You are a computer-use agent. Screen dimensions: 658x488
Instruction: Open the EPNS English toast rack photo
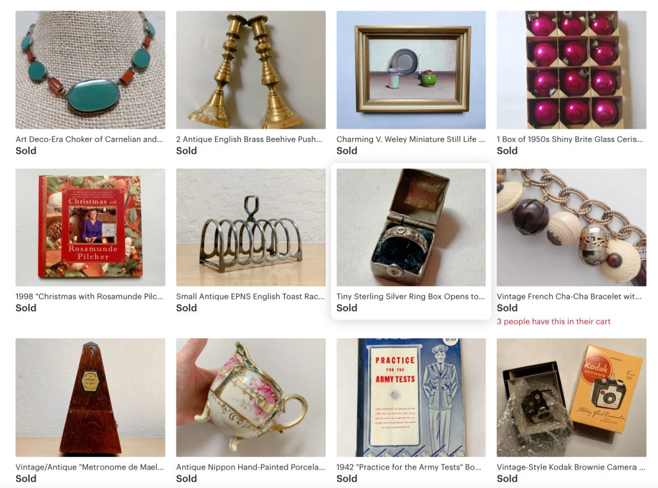(x=251, y=227)
